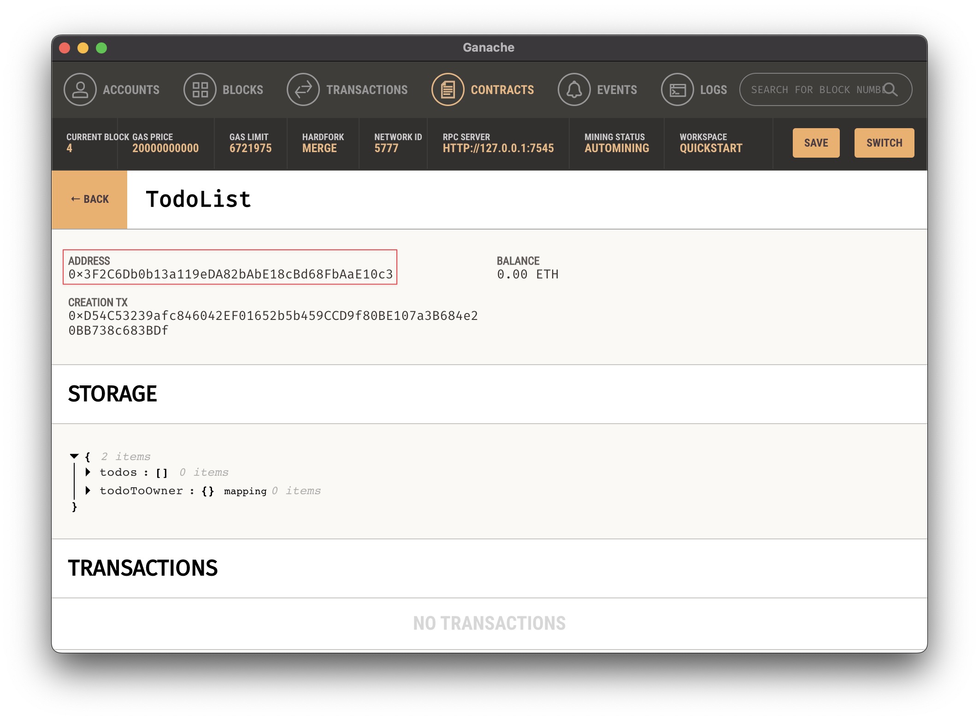
Task: Click the Contracts document icon
Action: [448, 89]
